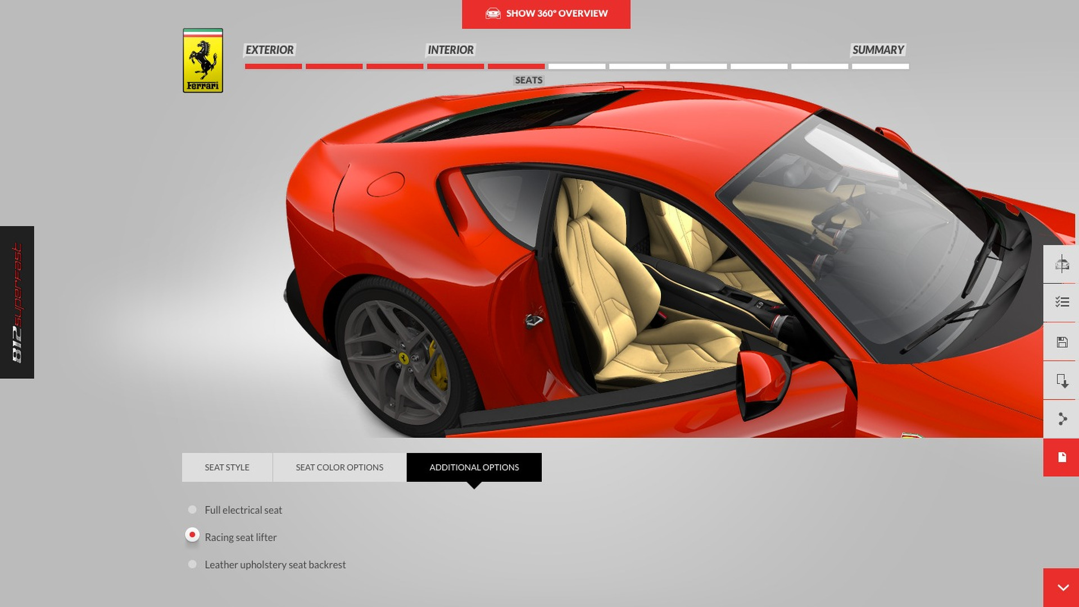
Task: Click the Ferrari prancing horse logo
Action: click(x=202, y=60)
